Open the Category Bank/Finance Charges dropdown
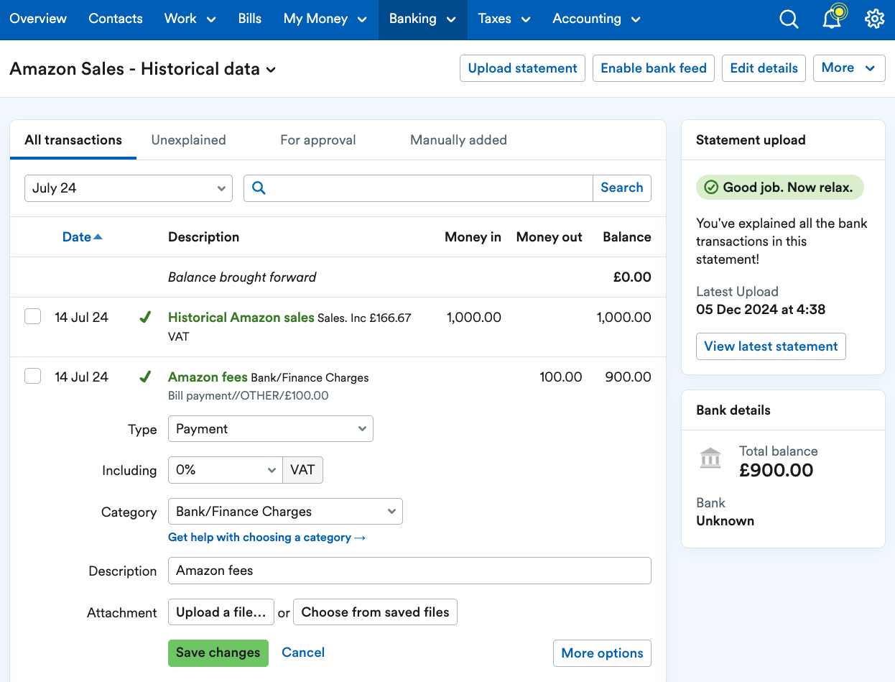Viewport: 895px width, 682px height. (285, 512)
